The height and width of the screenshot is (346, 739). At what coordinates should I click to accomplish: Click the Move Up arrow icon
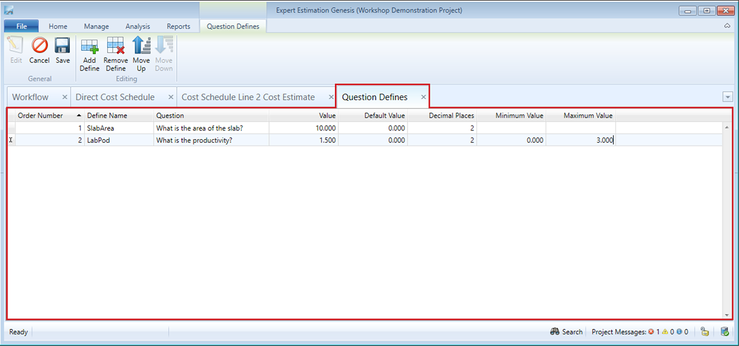[141, 46]
